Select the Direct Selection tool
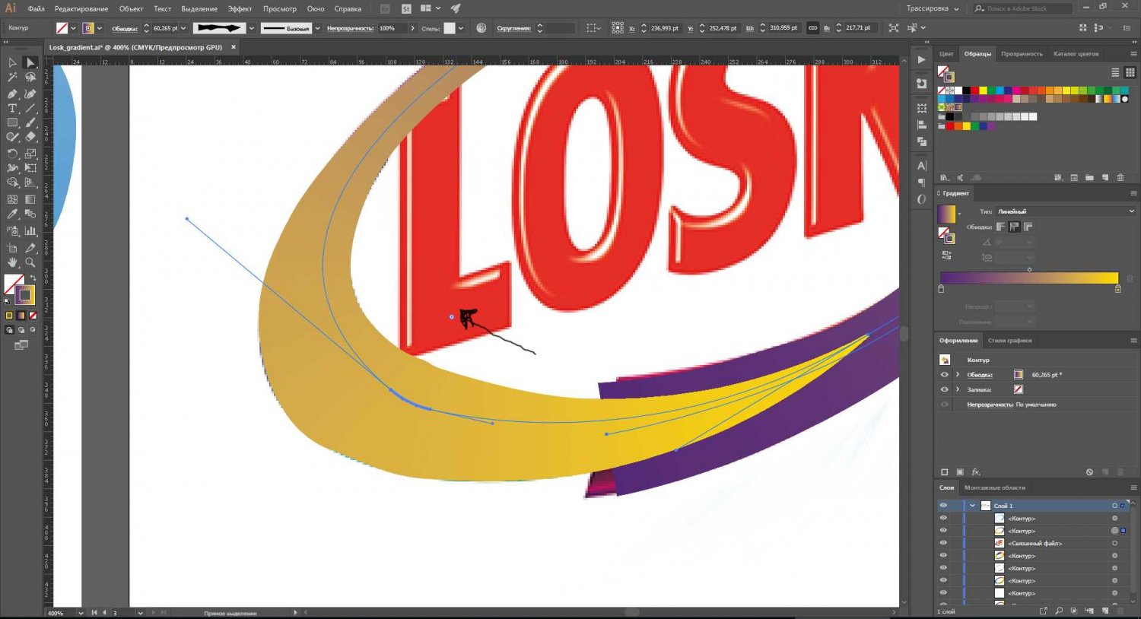This screenshot has height=619, width=1141. pos(30,63)
